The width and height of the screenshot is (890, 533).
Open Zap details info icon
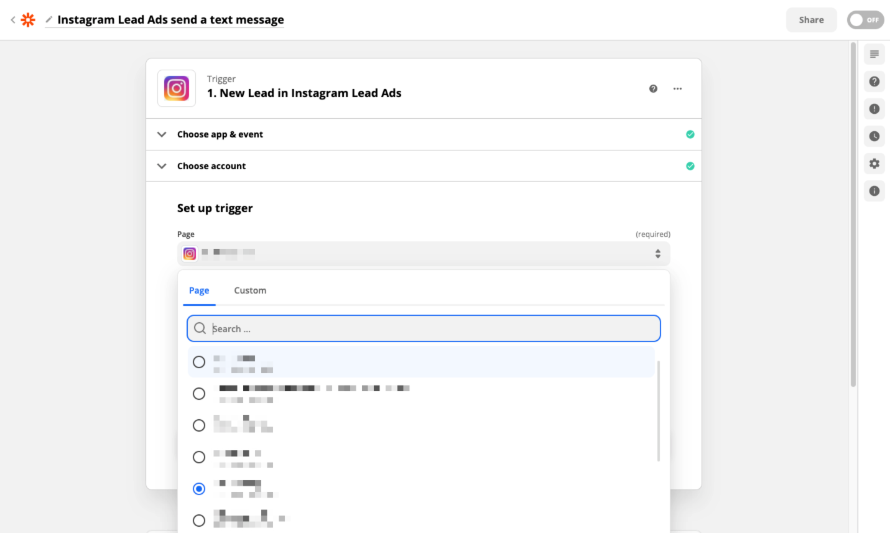874,191
